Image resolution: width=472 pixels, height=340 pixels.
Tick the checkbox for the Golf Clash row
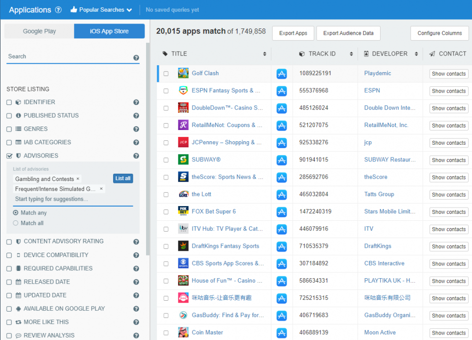coord(166,74)
